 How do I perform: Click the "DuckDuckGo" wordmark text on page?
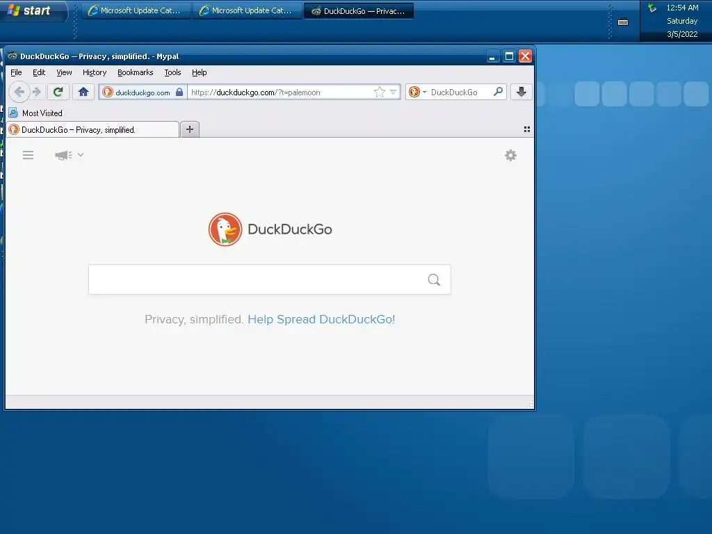[290, 229]
